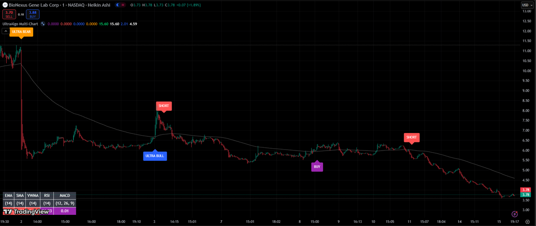Viewport: 536px width, 226px height.
Task: Collapse the indicator legend with chevron
Action: coord(5,31)
